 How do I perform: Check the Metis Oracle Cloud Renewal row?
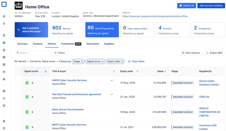coord(18,112)
